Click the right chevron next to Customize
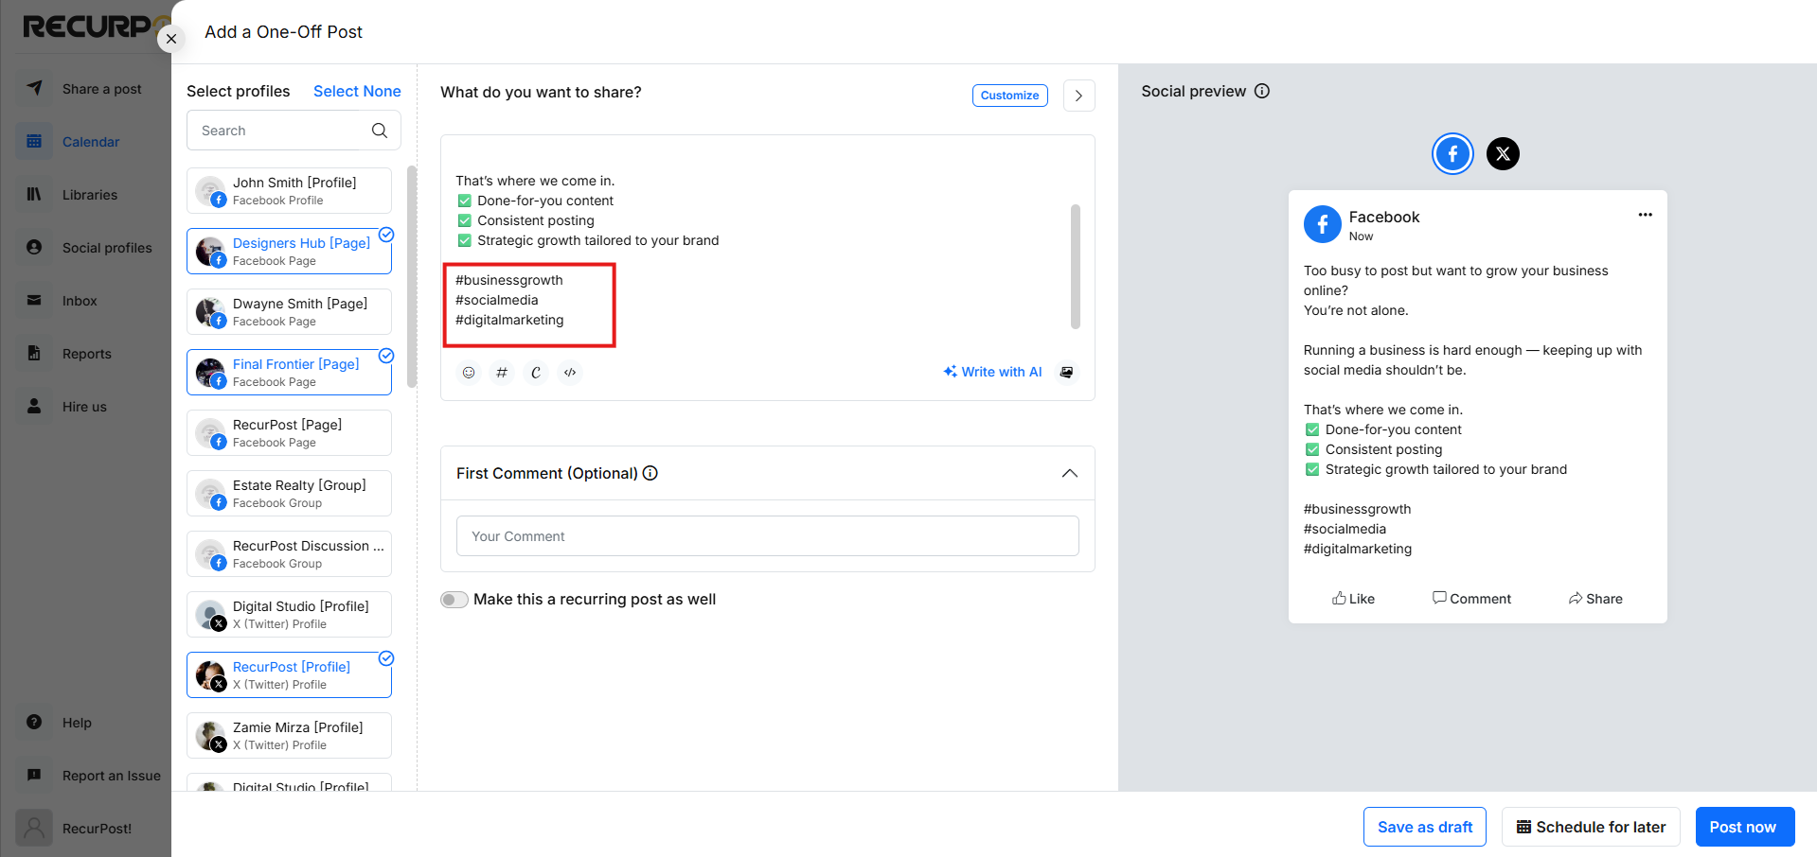 coord(1078,96)
